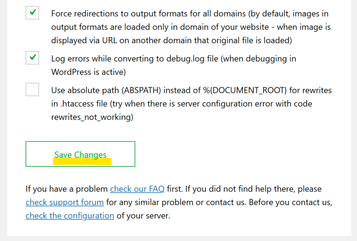Click the empty box beside Use absolute path
The image size is (357, 241).
pyautogui.click(x=32, y=90)
